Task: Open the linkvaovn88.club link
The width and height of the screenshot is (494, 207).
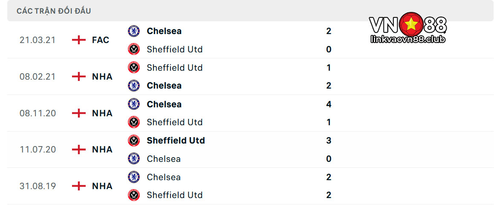Action: click(408, 40)
